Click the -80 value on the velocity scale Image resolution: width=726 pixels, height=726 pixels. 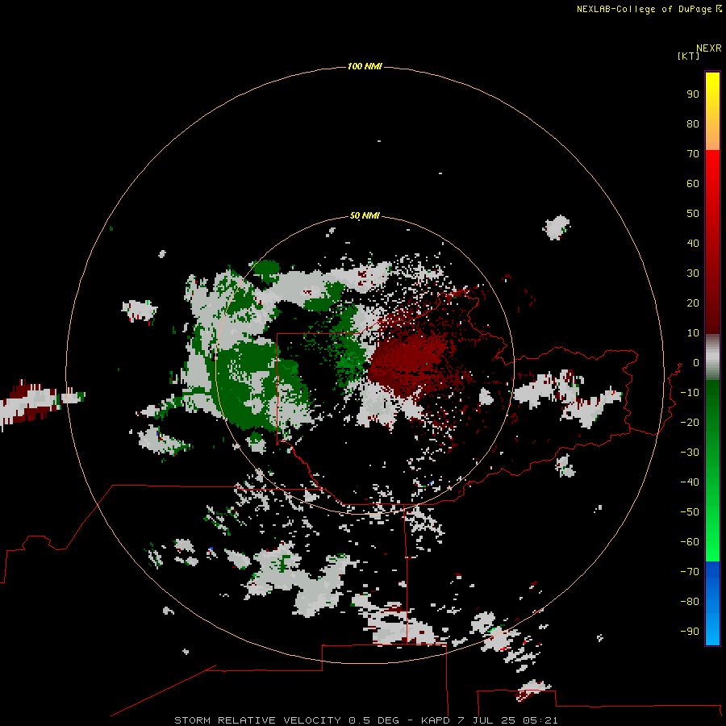coord(690,602)
